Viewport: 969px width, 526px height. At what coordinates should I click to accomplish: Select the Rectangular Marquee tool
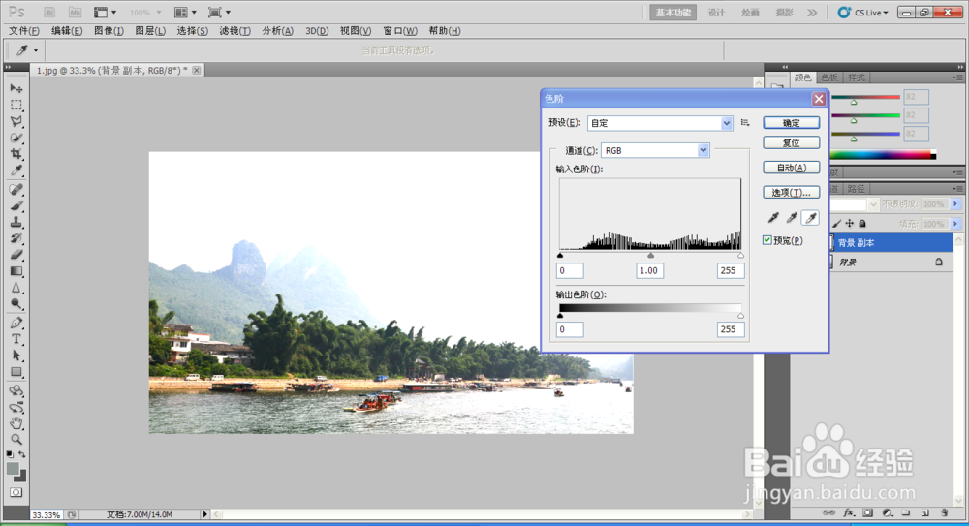[16, 106]
